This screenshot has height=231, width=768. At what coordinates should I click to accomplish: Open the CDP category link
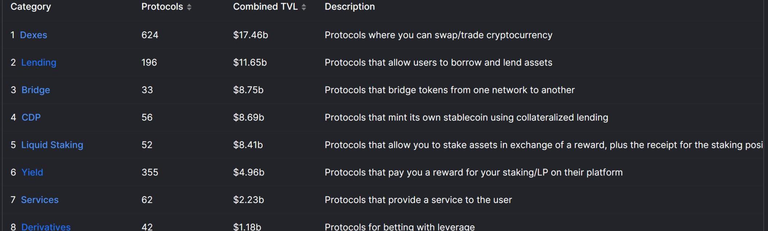coord(31,117)
